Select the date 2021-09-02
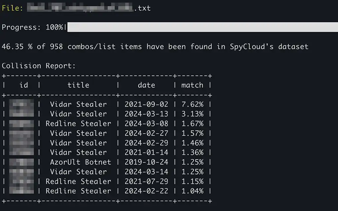 146,104
